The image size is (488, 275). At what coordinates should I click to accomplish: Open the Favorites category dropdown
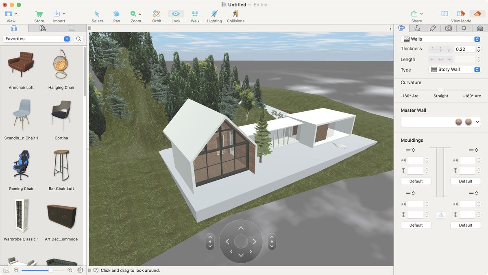pyautogui.click(x=37, y=39)
